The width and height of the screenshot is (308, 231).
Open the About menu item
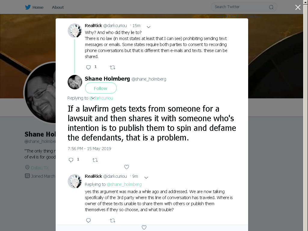point(58,7)
